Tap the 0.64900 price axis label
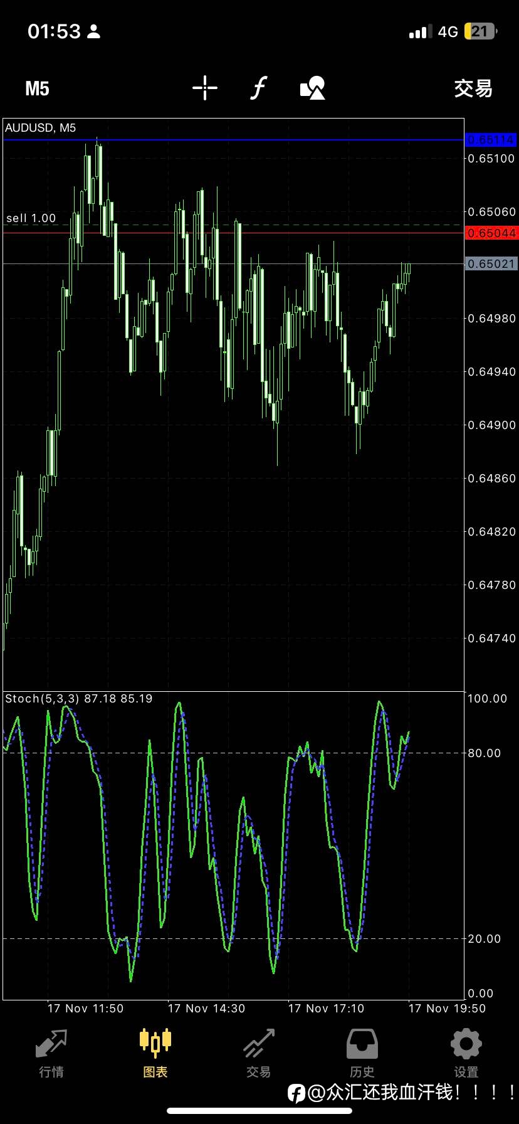The height and width of the screenshot is (1124, 519). point(491,425)
